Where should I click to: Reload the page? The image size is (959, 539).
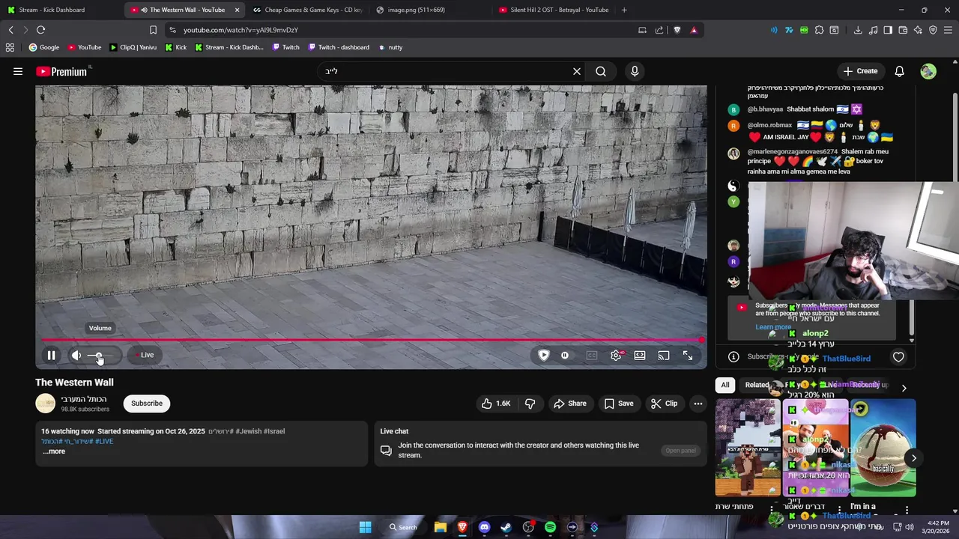(x=40, y=30)
